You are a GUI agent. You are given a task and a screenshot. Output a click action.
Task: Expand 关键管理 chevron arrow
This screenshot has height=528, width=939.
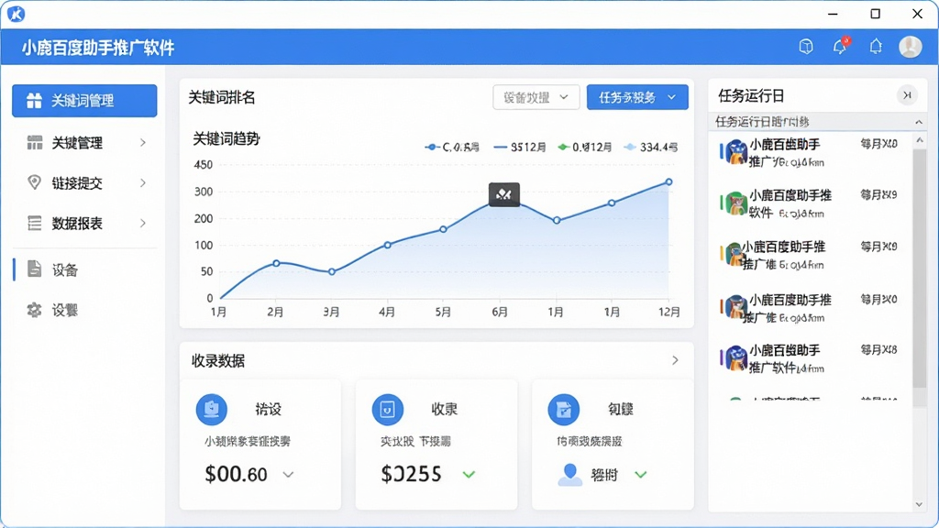click(142, 142)
